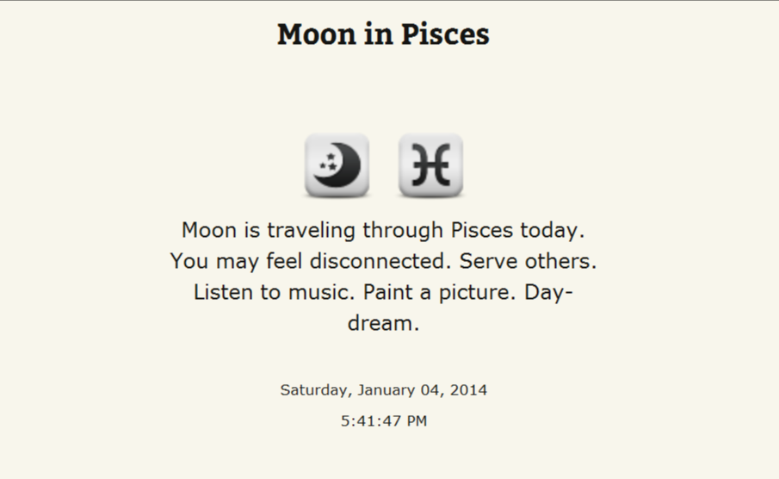
Task: Click the time display "5:41:47 PM"
Action: click(384, 421)
